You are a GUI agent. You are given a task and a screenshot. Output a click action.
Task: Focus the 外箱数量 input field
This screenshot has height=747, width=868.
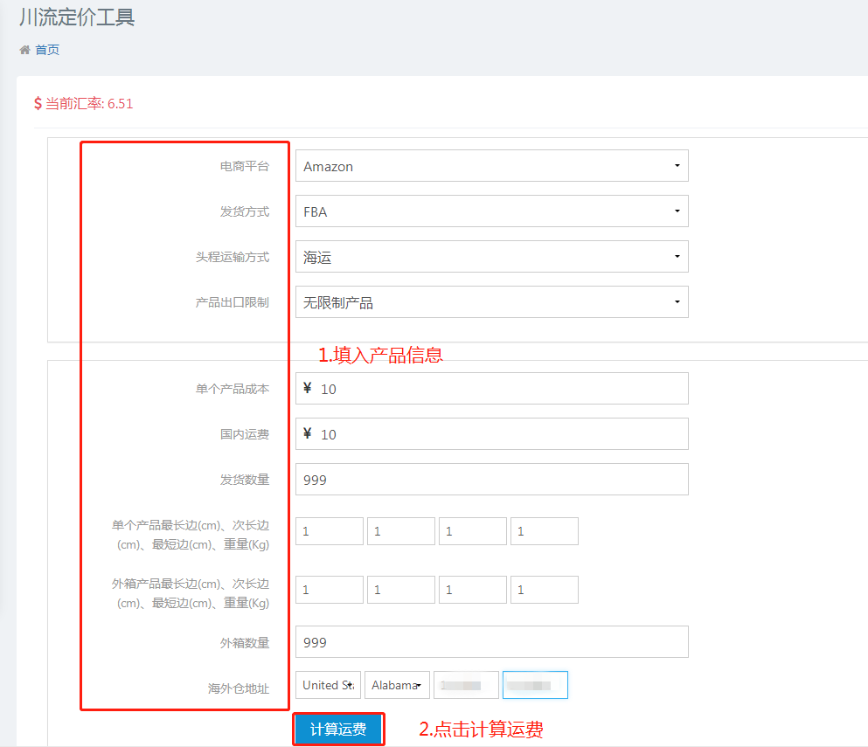click(x=491, y=642)
